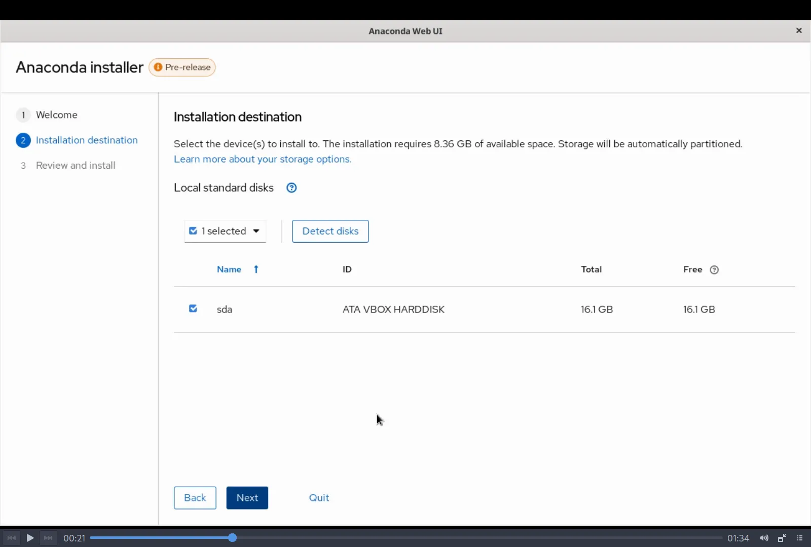Screen dimensions: 811x547
Task: Click the video progress slider handle
Action: pyautogui.click(x=232, y=538)
